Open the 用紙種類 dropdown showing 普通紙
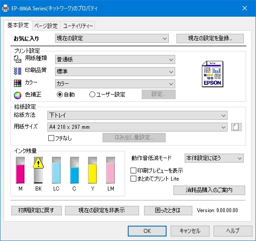This screenshot has height=241, width=256. tap(115, 59)
